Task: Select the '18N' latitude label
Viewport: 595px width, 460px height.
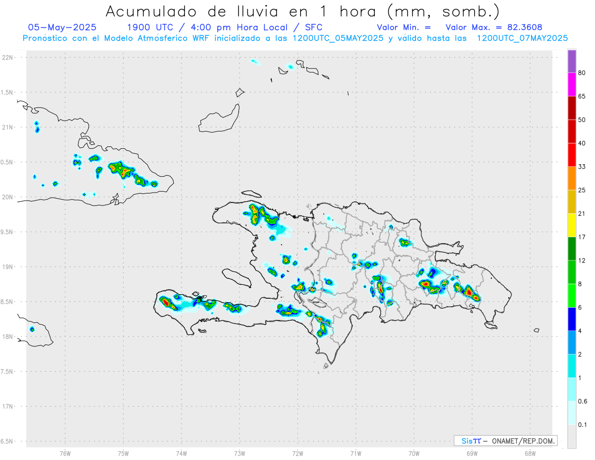Action: click(8, 336)
